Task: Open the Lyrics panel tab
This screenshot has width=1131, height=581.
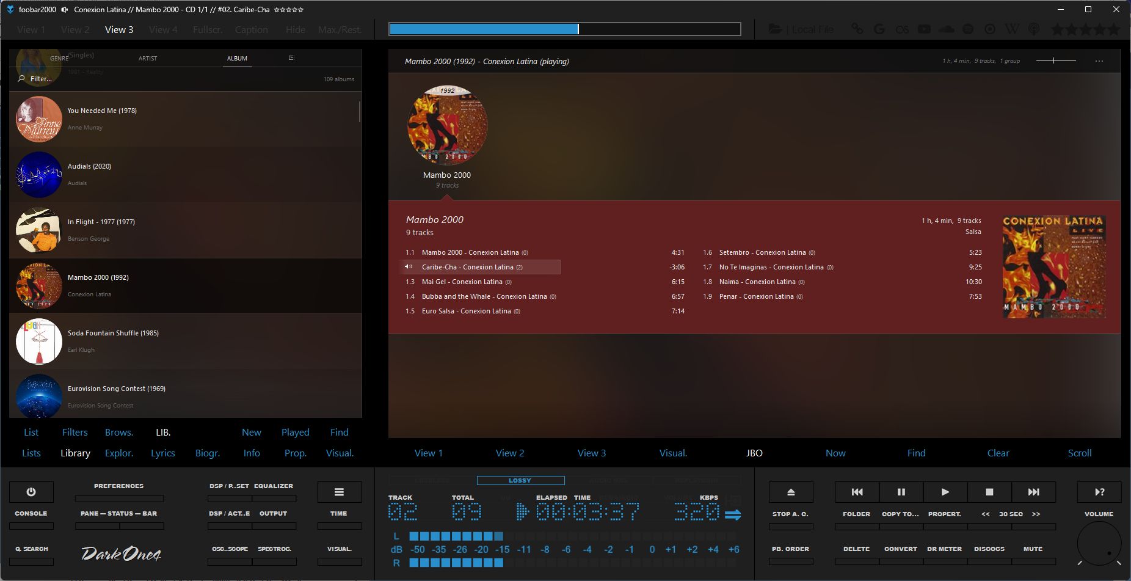Action: [x=163, y=453]
